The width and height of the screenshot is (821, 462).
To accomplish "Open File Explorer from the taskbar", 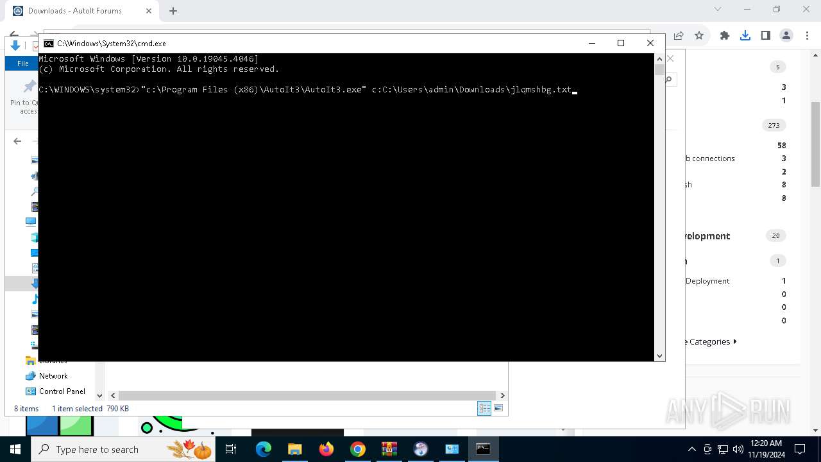I will [x=294, y=449].
